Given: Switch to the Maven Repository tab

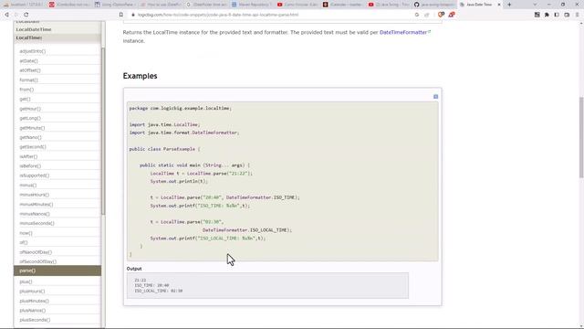Looking at the screenshot, I should point(252,5).
